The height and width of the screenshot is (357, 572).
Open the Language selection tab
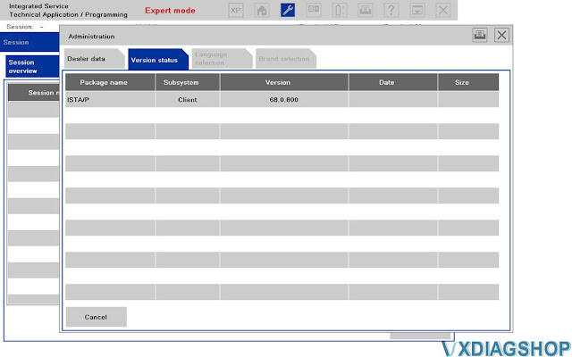[x=223, y=59]
